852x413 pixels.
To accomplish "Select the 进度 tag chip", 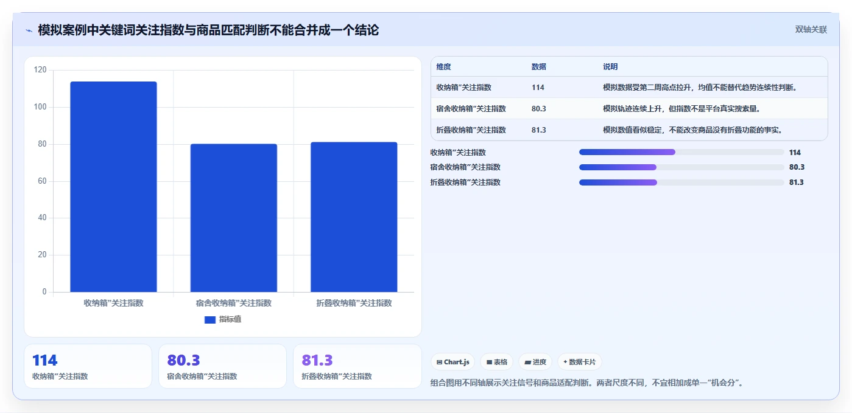I will pos(535,362).
